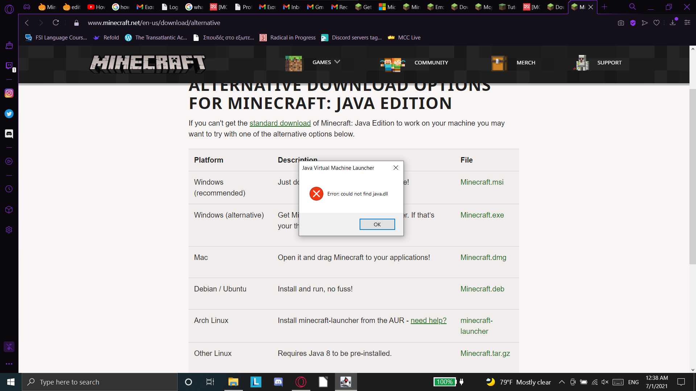Open Easy Setup menu button
696x391 pixels.
687,23
